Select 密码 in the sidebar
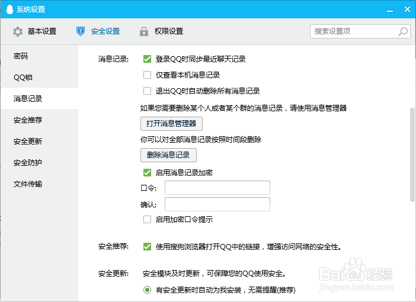This screenshot has width=416, height=302. coord(40,56)
